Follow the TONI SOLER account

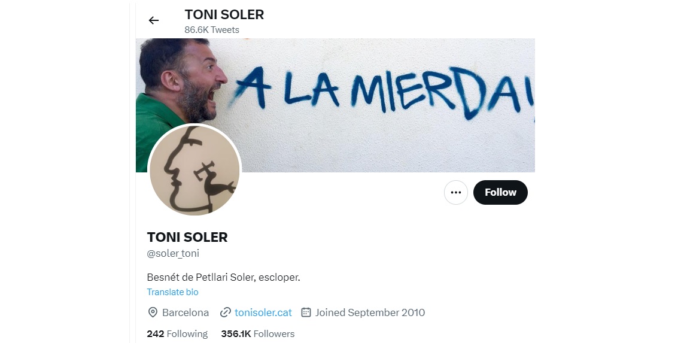tap(500, 193)
